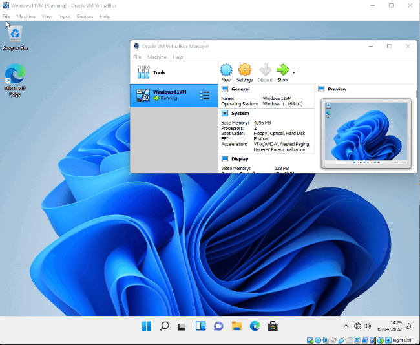
Task: Click the General section heading
Action: pyautogui.click(x=240, y=89)
